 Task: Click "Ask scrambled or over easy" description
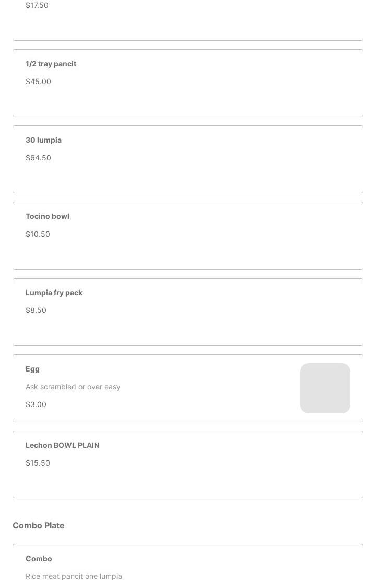tap(73, 387)
